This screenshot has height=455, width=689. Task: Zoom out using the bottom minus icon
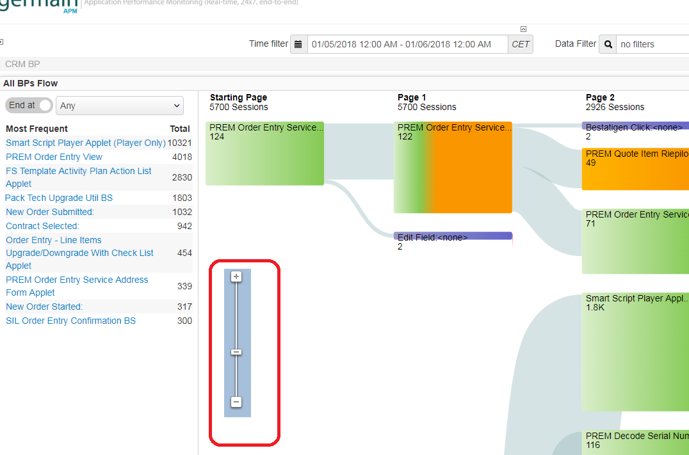coord(237,402)
